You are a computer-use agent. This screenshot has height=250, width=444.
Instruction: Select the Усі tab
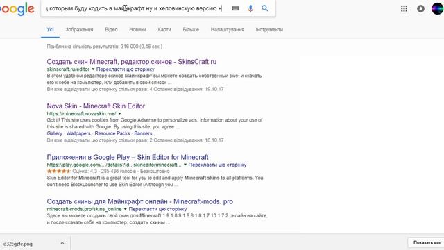click(x=50, y=29)
